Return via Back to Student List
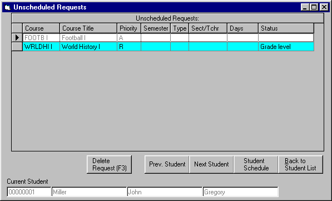This screenshot has width=332, height=201. click(x=300, y=165)
